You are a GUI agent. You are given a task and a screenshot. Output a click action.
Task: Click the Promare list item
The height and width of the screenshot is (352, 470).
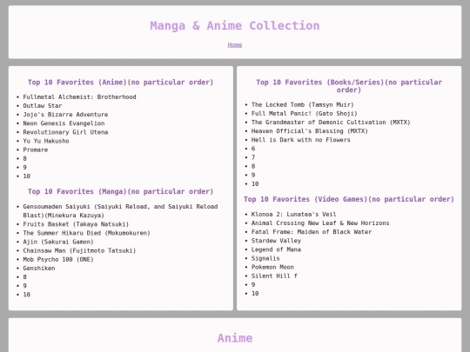coord(36,149)
